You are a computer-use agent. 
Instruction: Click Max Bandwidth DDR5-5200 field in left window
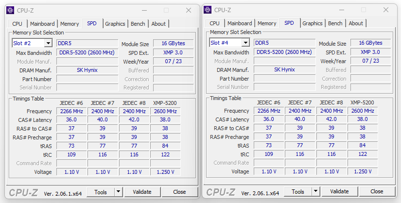[x=87, y=52]
